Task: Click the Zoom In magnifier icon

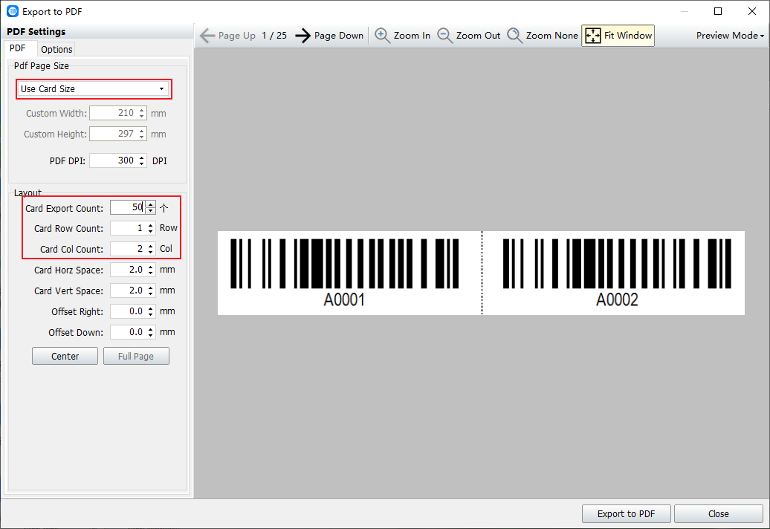Action: coord(382,36)
